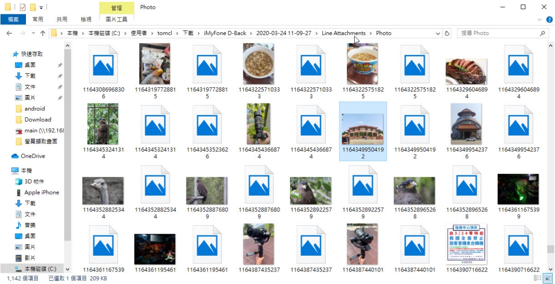Expand the ribbon with the chevron
Screen dimensions: 555x284
540,19
